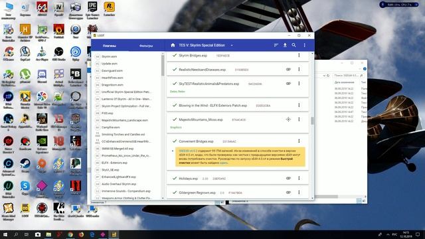Open the notification center in the system tray

[x=418, y=234]
